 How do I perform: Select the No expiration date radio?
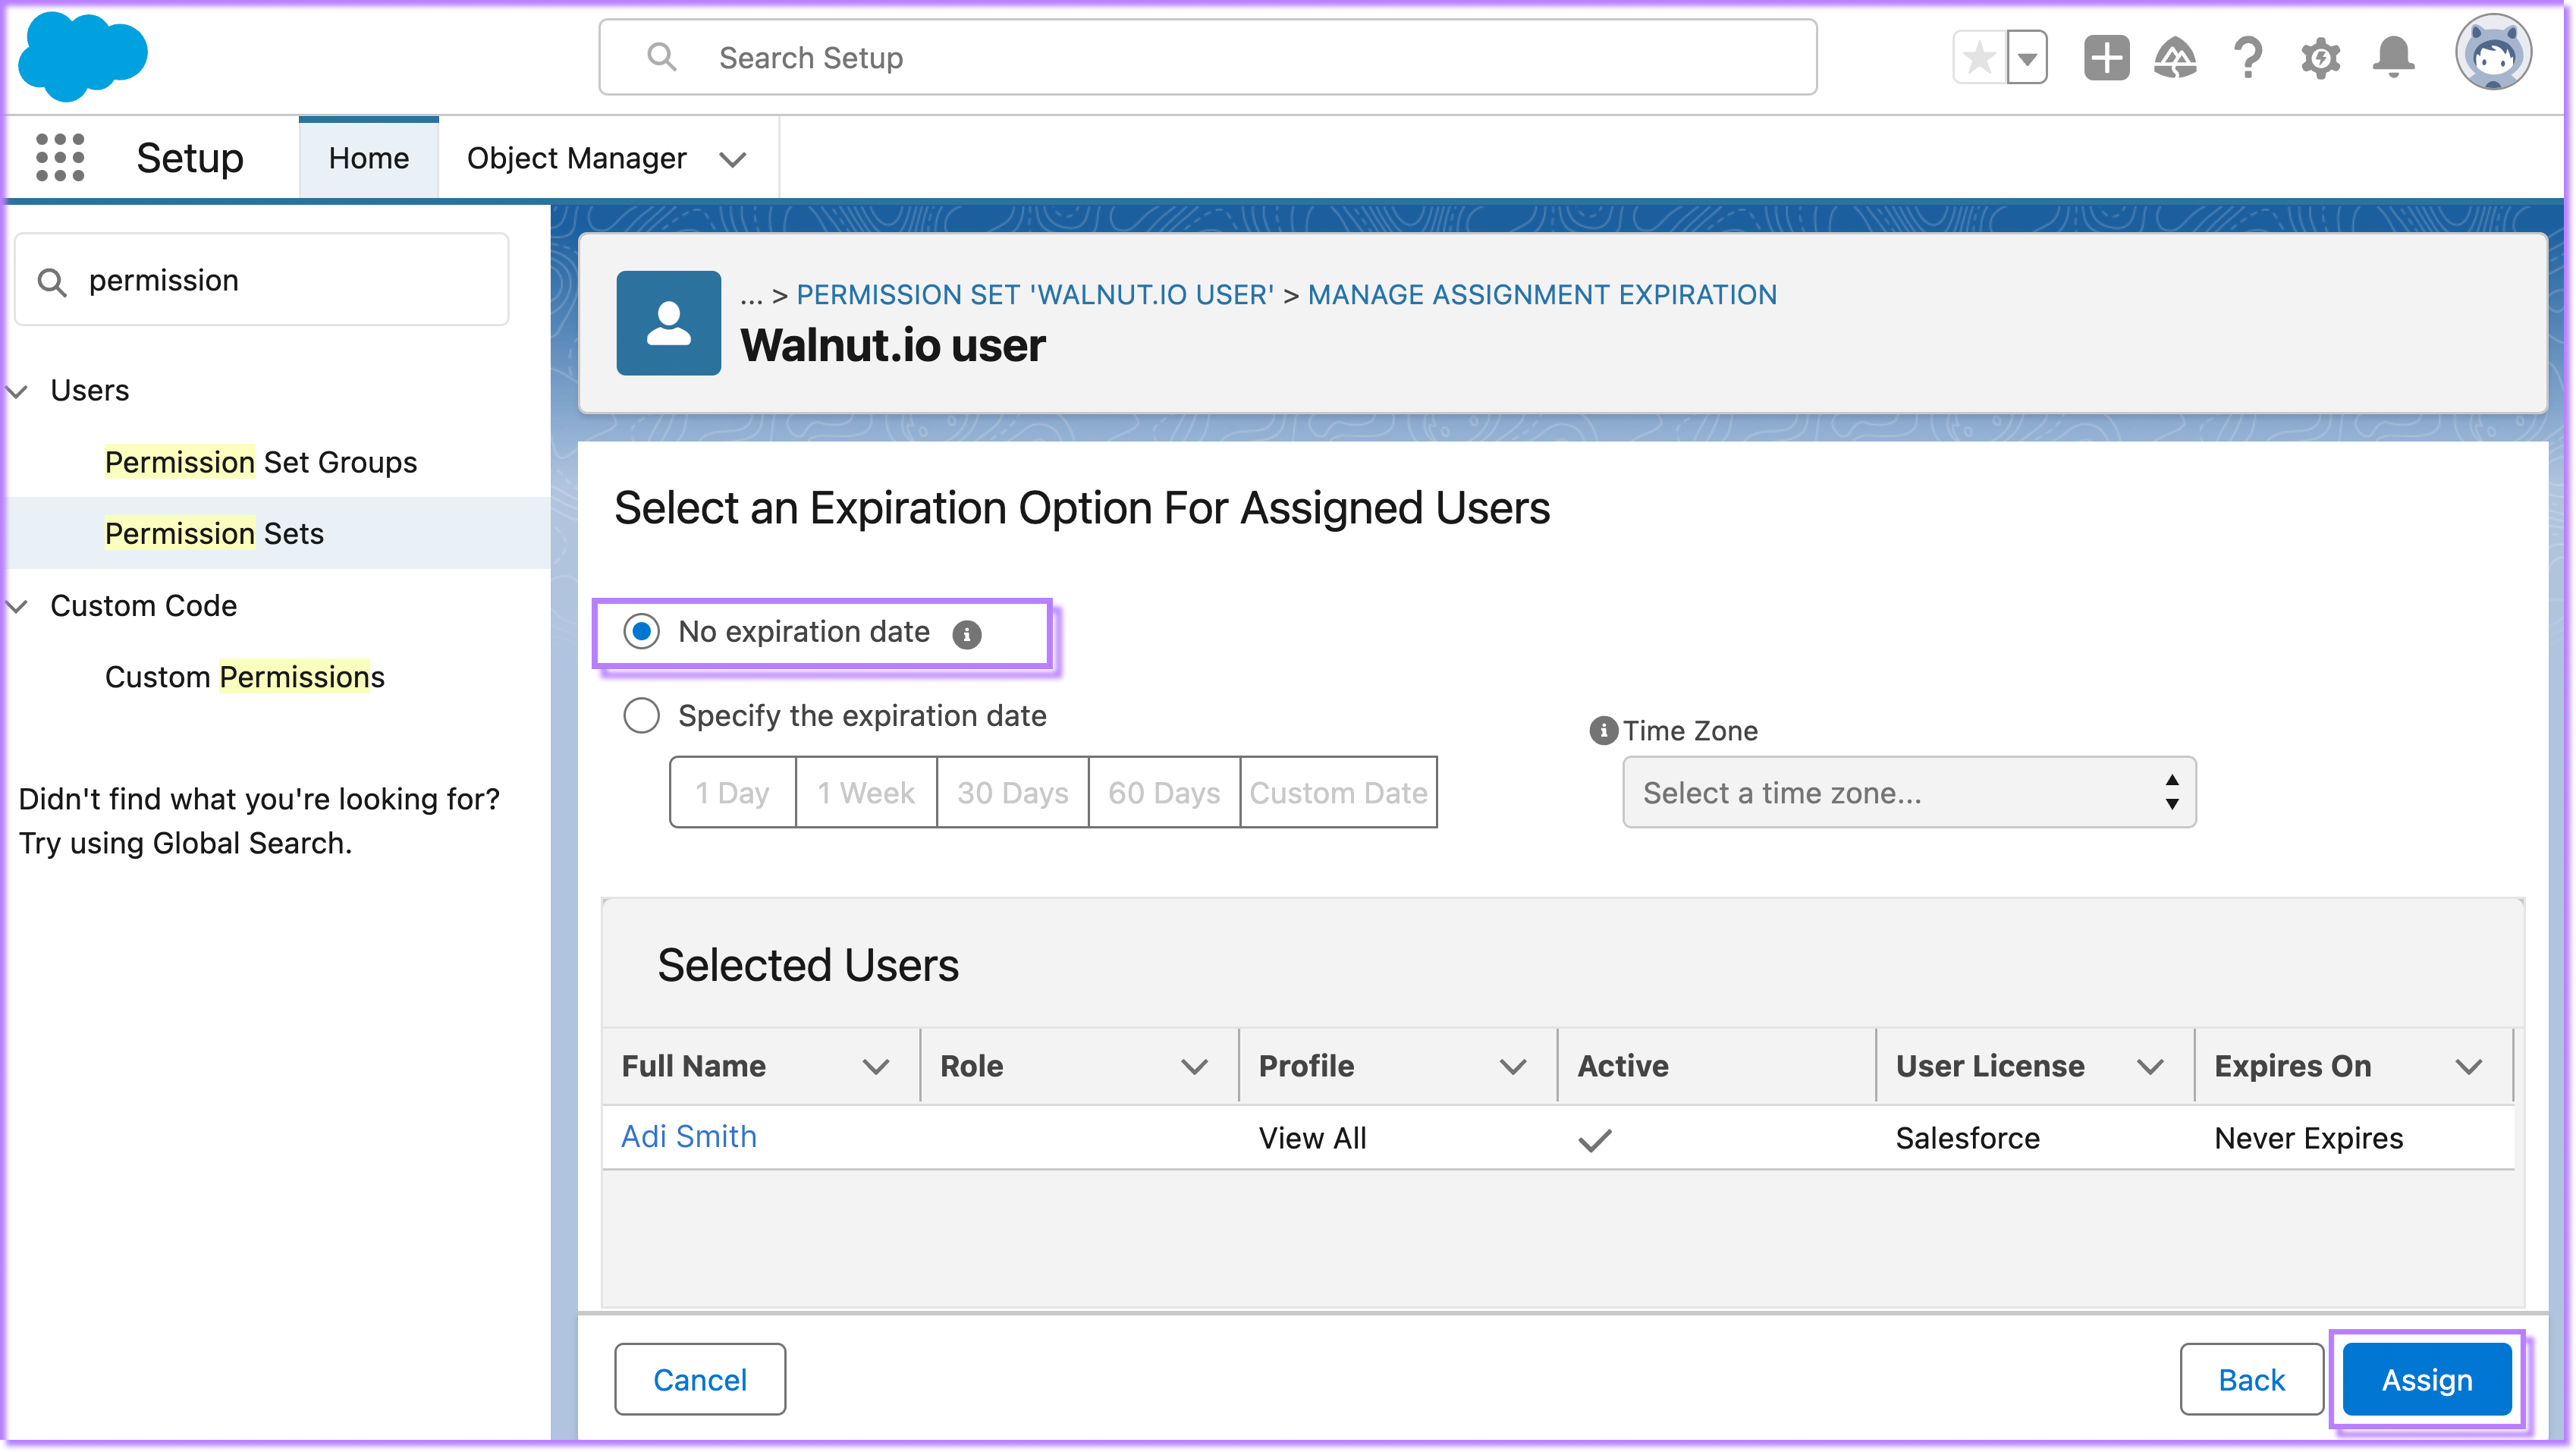point(641,632)
